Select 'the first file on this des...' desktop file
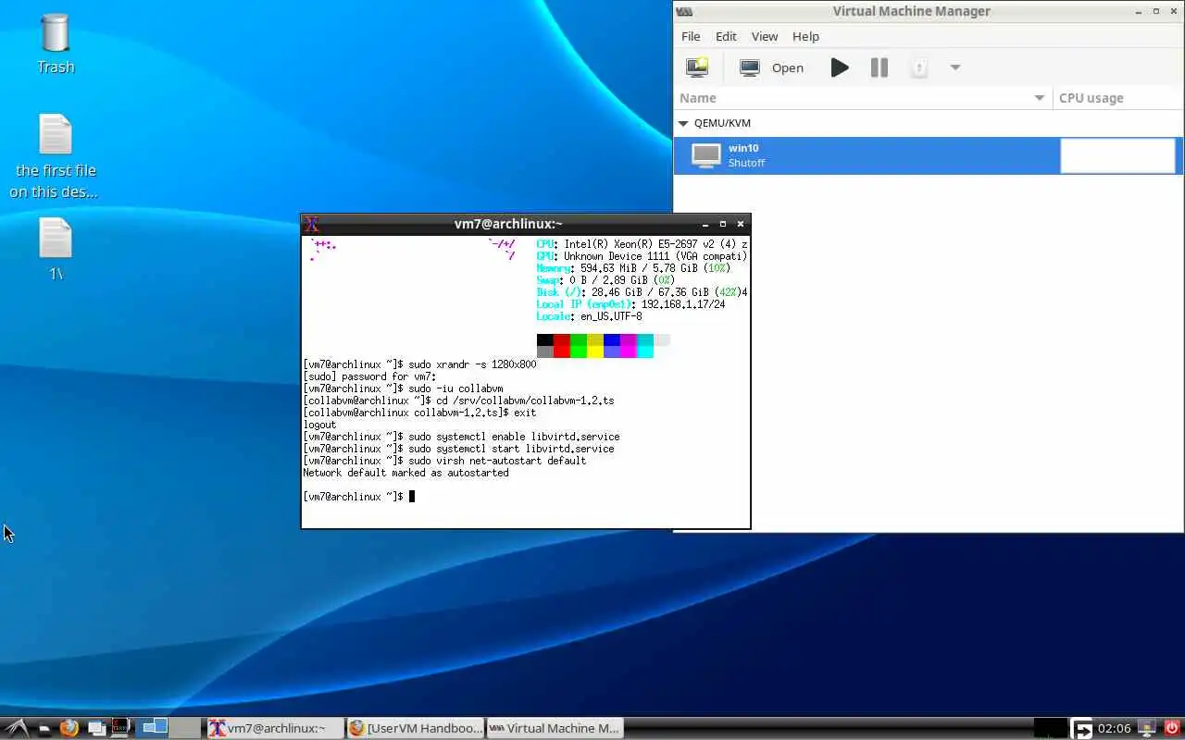 (56, 157)
